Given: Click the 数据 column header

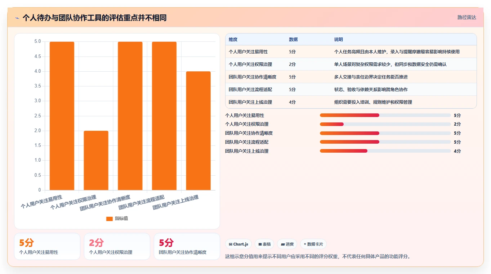Looking at the screenshot, I should tap(293, 40).
